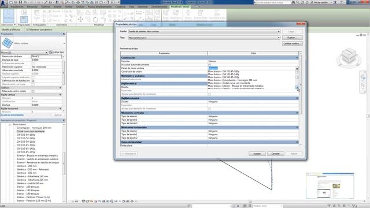370x208 pixels.
Task: Open the Revit application menu button
Action: point(3,4)
